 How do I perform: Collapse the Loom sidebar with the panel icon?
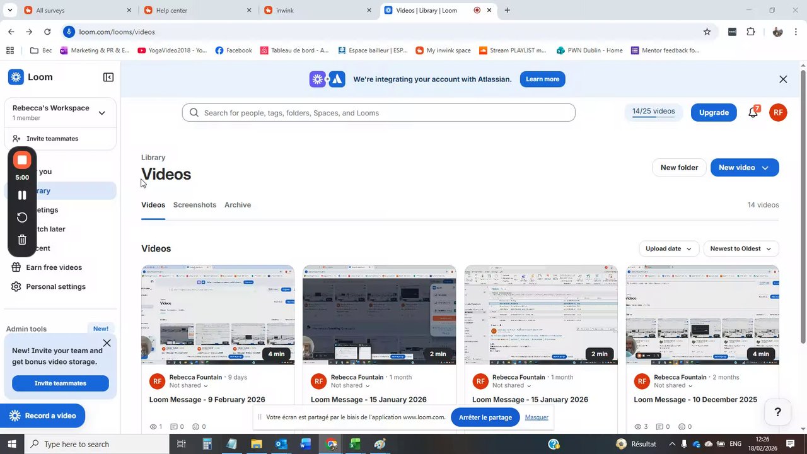pyautogui.click(x=108, y=77)
